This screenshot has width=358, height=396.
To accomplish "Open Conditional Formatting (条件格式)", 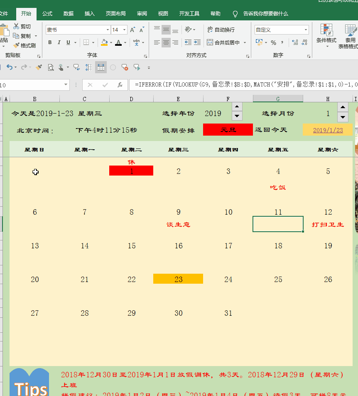I will click(326, 35).
